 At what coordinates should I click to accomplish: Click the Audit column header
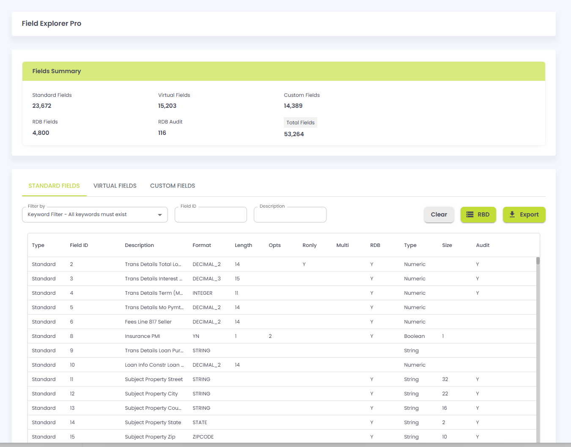point(483,245)
